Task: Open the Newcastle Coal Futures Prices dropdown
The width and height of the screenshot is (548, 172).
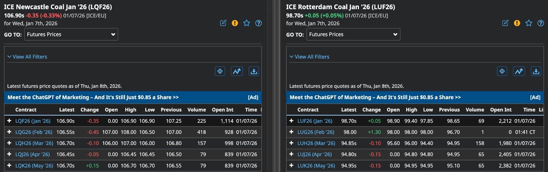Action: [71, 35]
